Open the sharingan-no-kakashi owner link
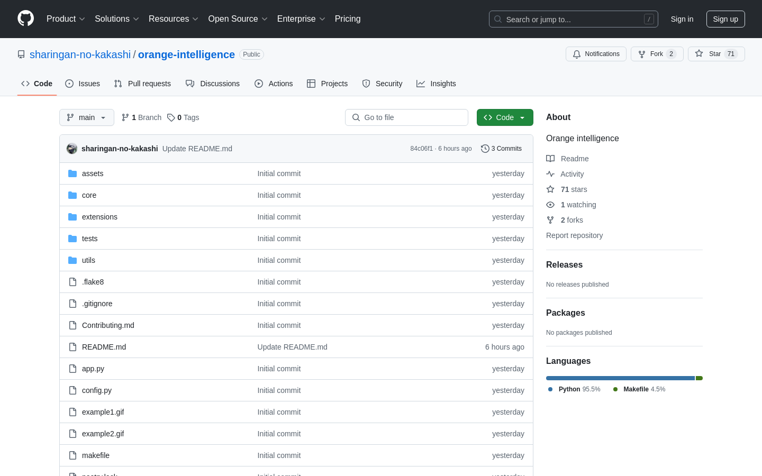 coord(80,54)
